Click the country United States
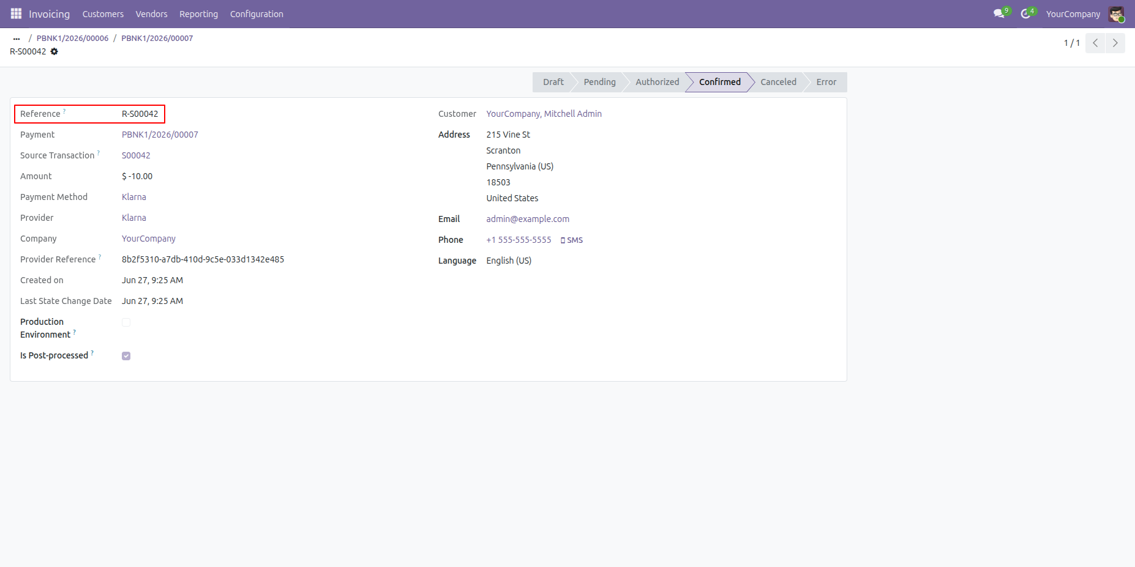The height and width of the screenshot is (567, 1135). click(x=512, y=198)
